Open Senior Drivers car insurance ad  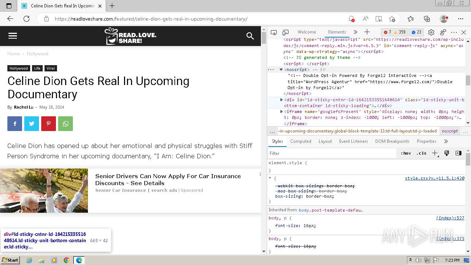click(x=168, y=180)
